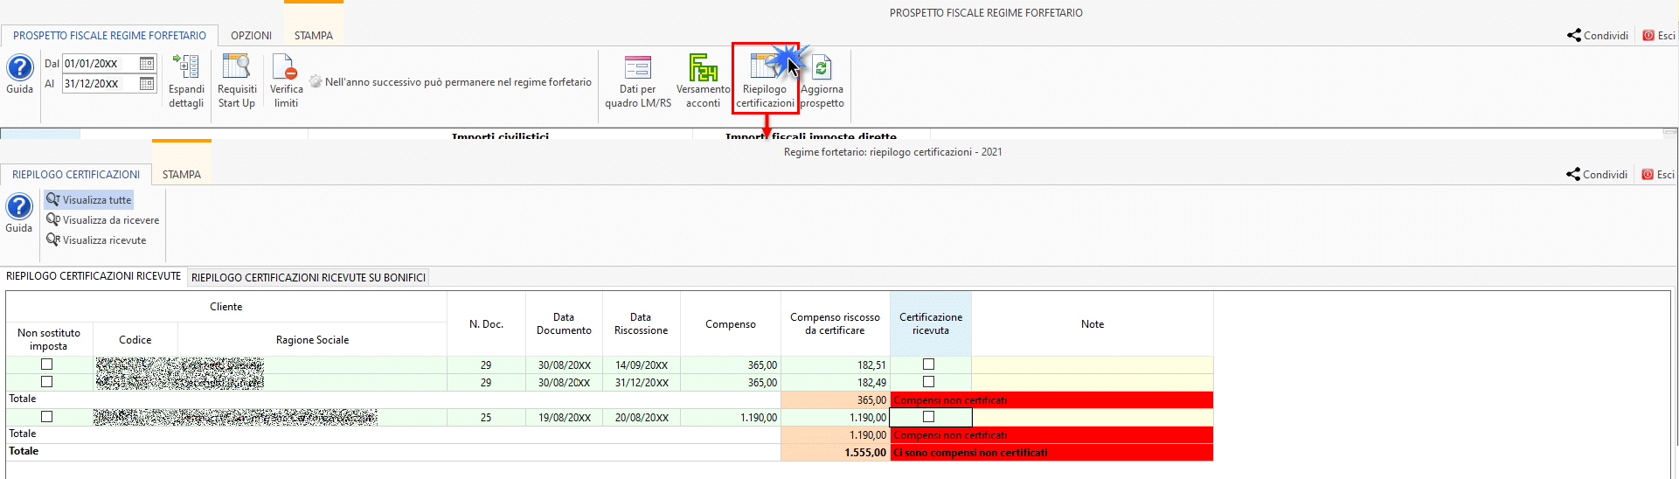The width and height of the screenshot is (1679, 479).
Task: Check Certificazione ricevuta for 182,49 row
Action: click(x=929, y=382)
